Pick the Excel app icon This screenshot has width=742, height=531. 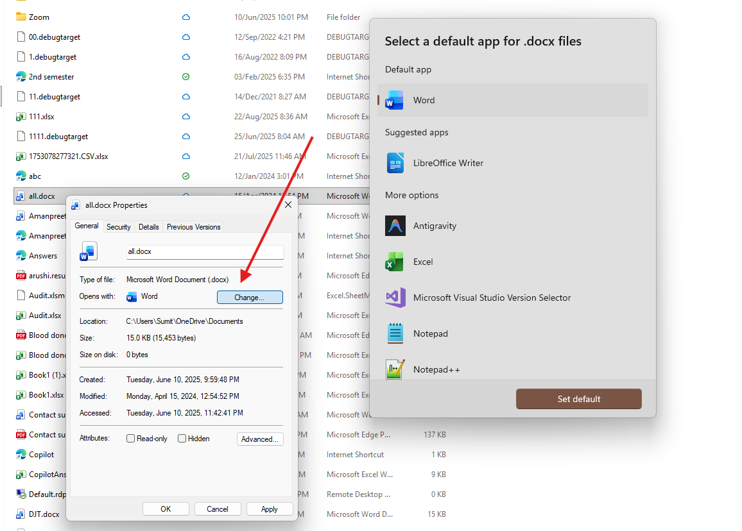(394, 262)
